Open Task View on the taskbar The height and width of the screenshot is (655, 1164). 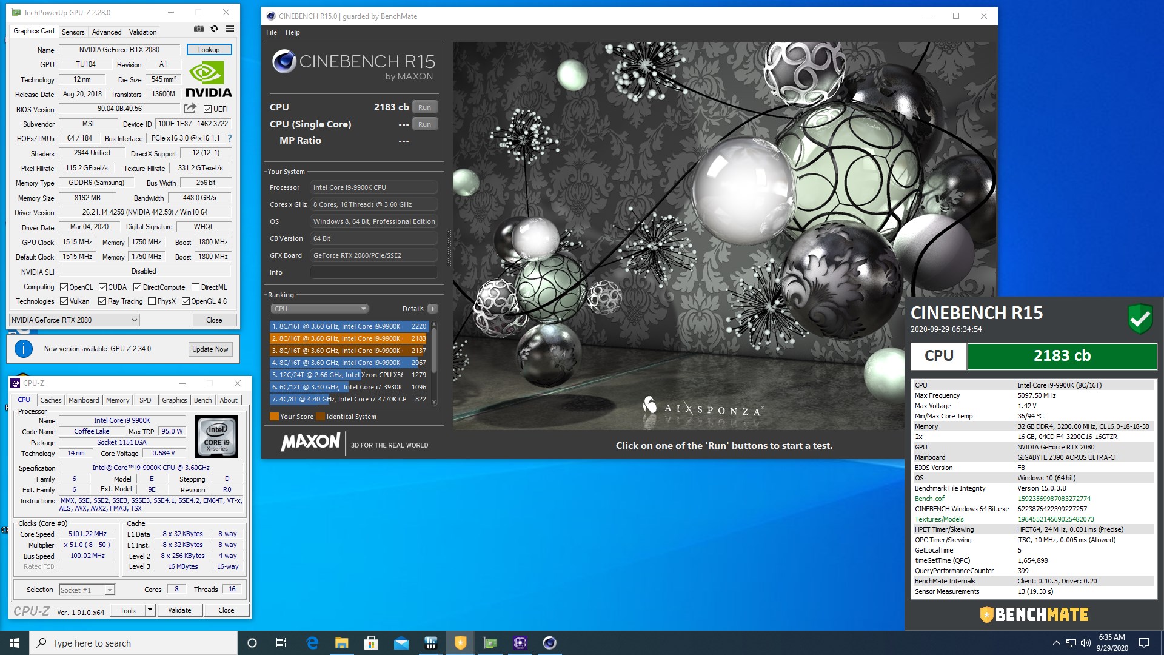coord(281,643)
